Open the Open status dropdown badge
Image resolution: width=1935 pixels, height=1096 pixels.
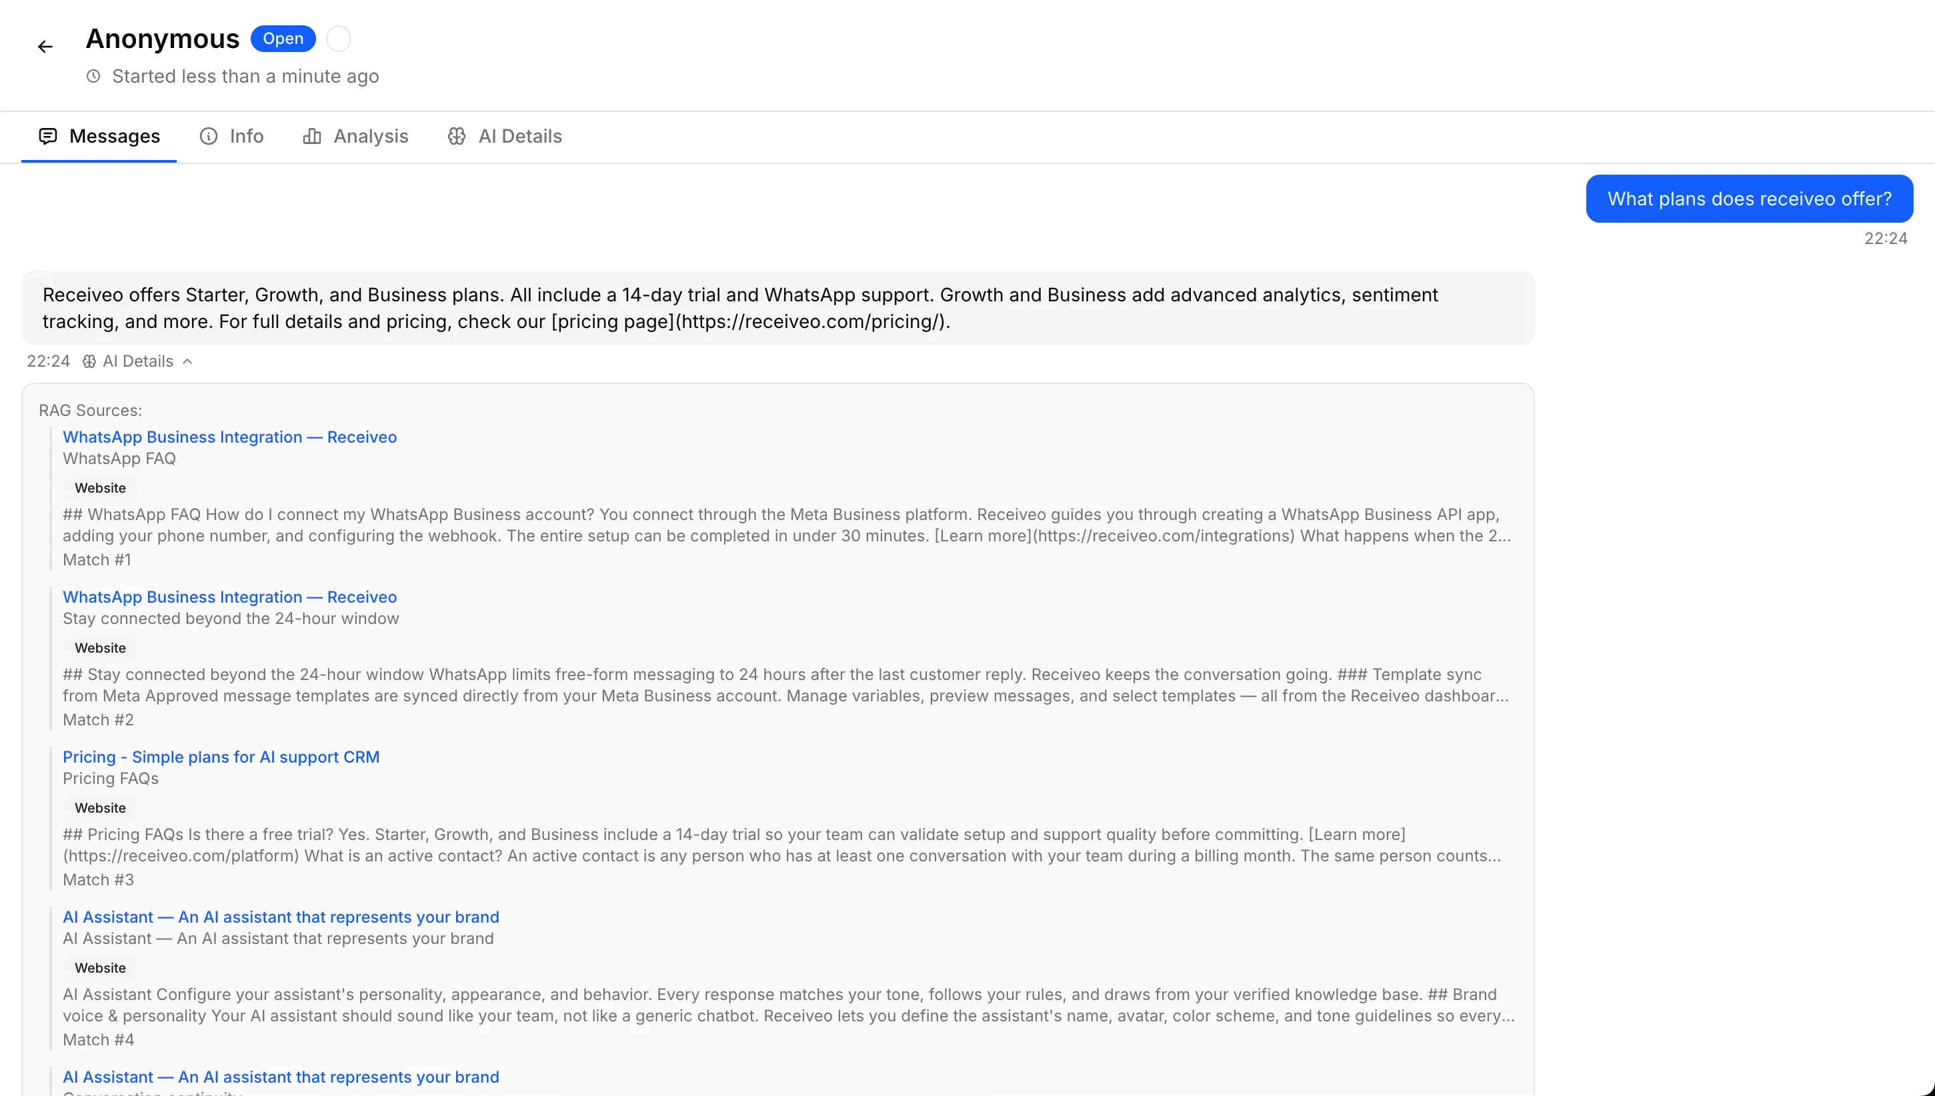(x=282, y=37)
